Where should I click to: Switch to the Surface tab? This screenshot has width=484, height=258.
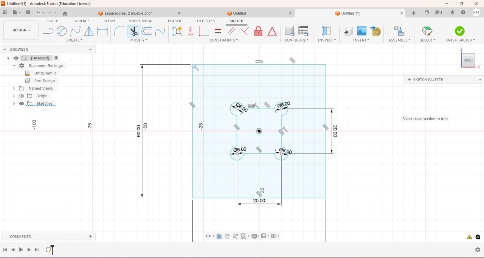coord(81,21)
